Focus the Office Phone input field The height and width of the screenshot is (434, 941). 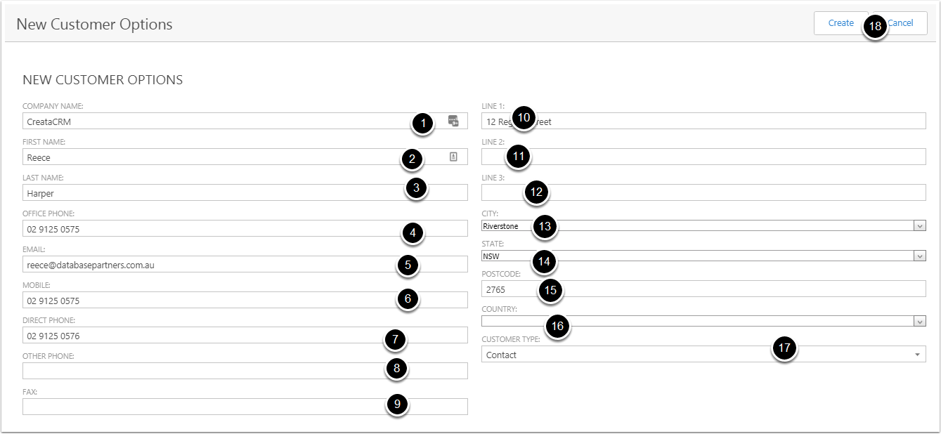211,229
